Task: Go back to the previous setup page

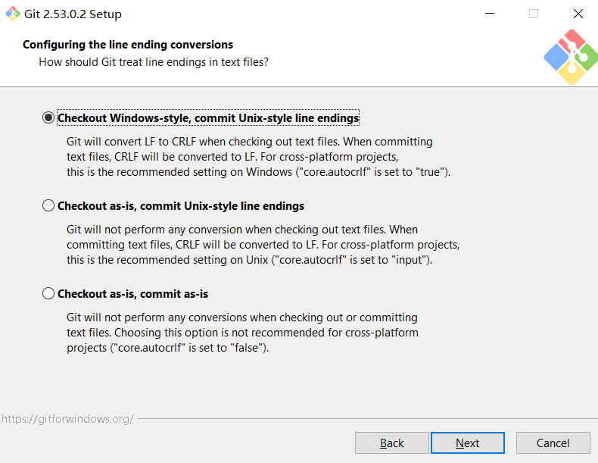Action: (391, 443)
